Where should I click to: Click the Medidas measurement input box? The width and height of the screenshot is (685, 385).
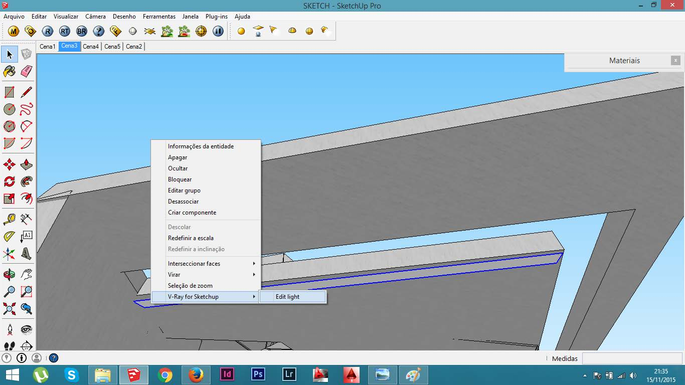[x=632, y=358]
